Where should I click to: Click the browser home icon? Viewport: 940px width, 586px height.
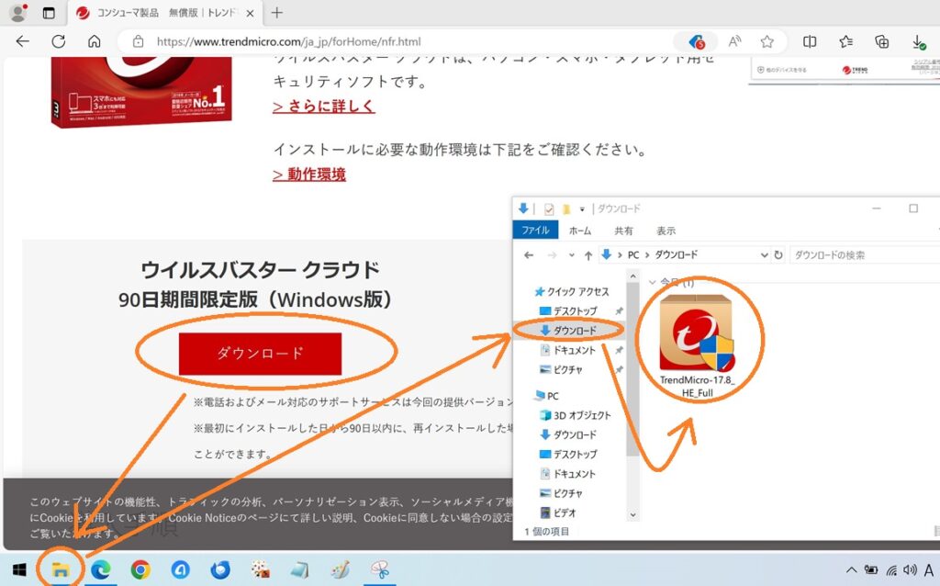94,41
